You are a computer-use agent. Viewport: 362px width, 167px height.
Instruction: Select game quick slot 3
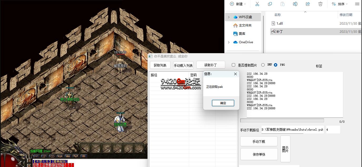pos(107,148)
